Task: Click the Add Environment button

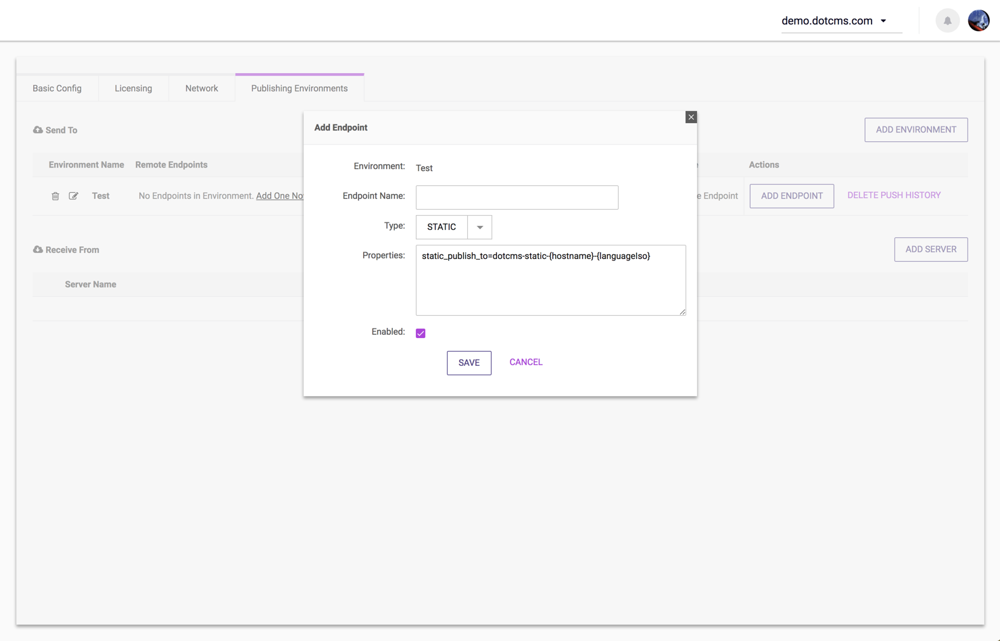Action: tap(915, 130)
